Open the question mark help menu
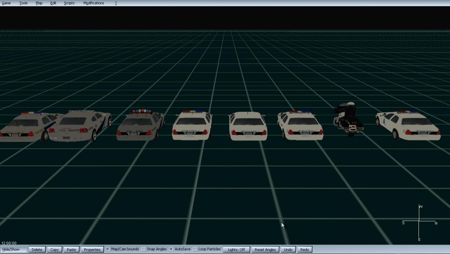Image resolution: width=450 pixels, height=254 pixels. click(x=116, y=3)
